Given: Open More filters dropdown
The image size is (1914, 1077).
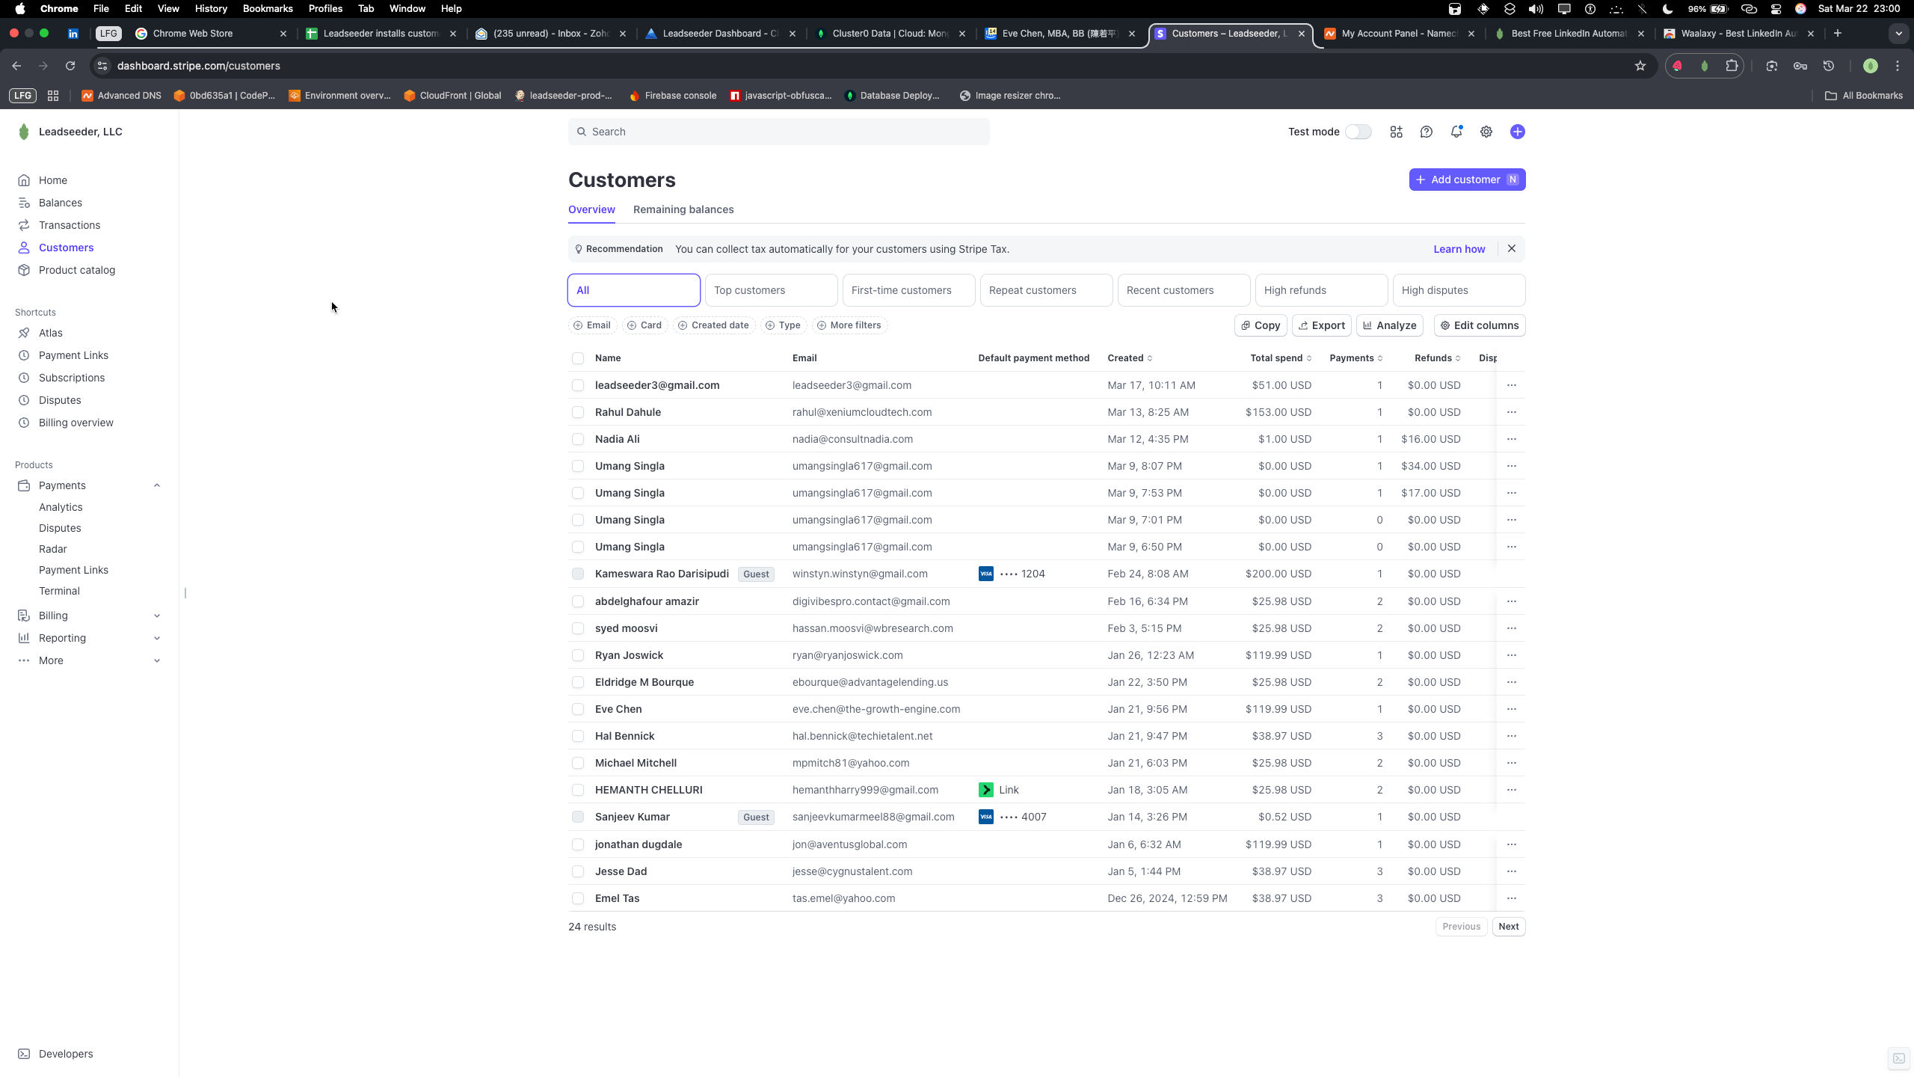Looking at the screenshot, I should pyautogui.click(x=849, y=325).
